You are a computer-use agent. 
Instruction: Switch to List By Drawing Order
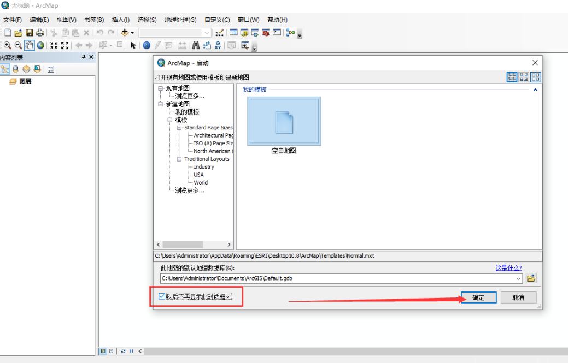point(5,69)
